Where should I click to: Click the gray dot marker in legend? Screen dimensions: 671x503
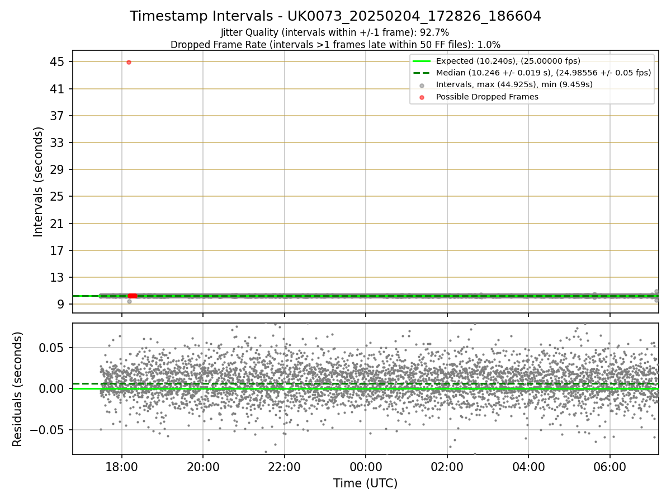(x=422, y=85)
